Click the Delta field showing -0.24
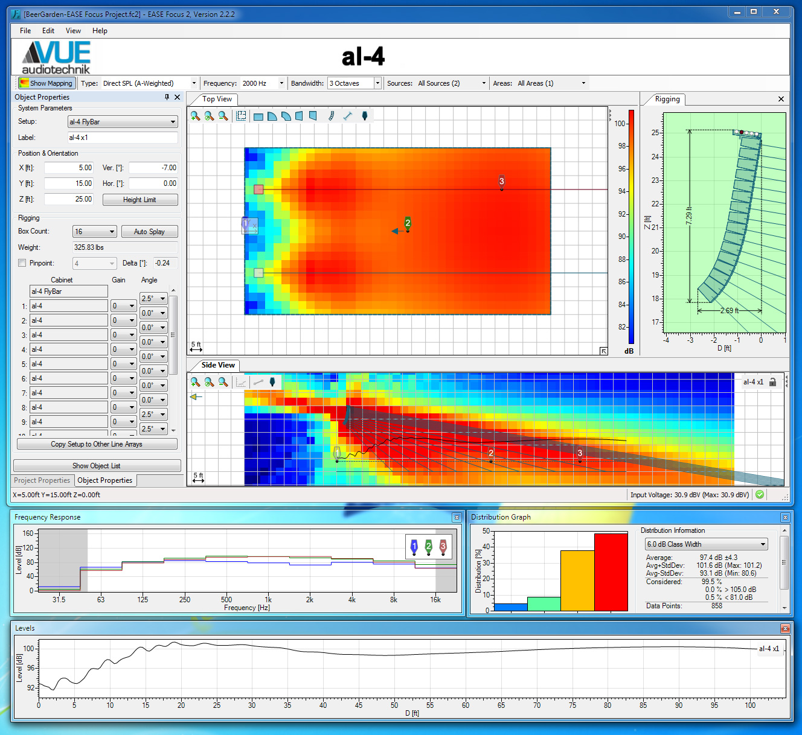This screenshot has width=802, height=735. point(165,263)
